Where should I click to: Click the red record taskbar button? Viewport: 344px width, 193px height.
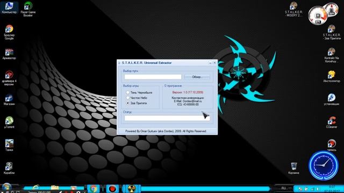[x=112, y=188]
